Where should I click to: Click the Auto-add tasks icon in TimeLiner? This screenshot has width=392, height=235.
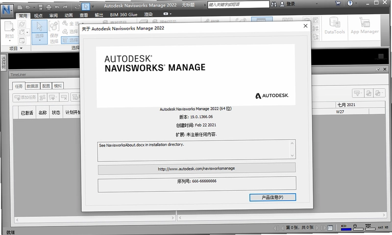pyautogui.click(x=53, y=97)
